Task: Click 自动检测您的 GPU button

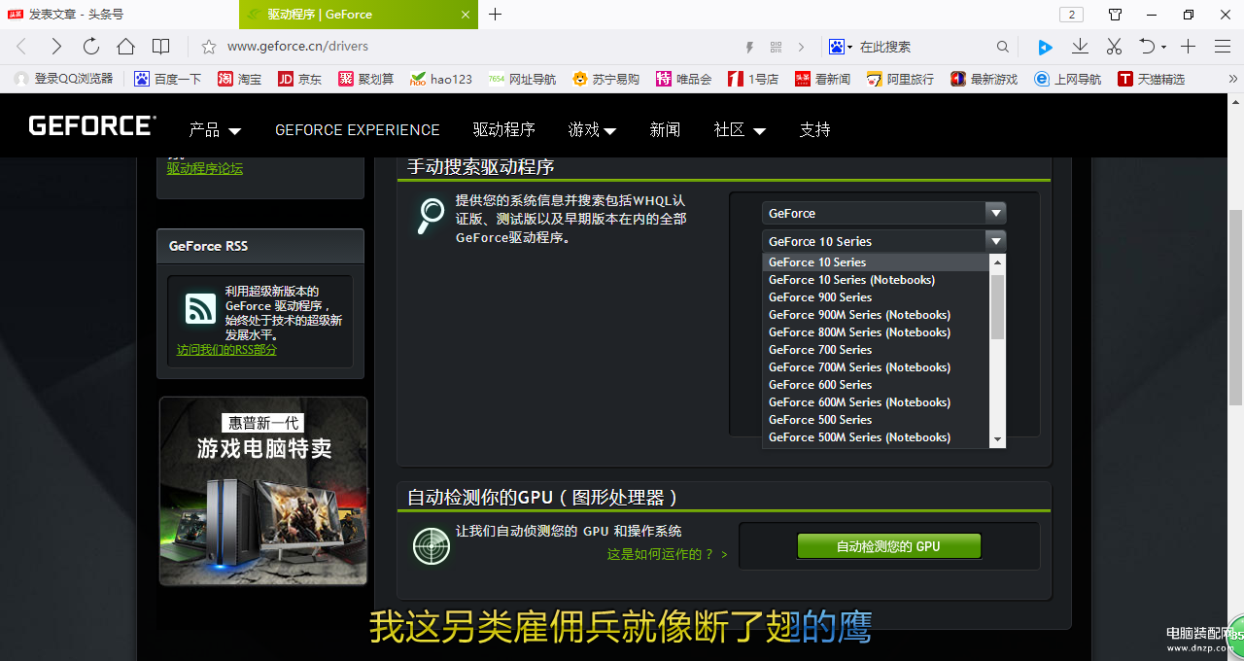Action: [888, 546]
